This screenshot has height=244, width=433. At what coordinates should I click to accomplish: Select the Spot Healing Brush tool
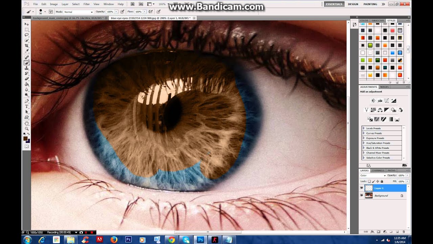(x=27, y=57)
